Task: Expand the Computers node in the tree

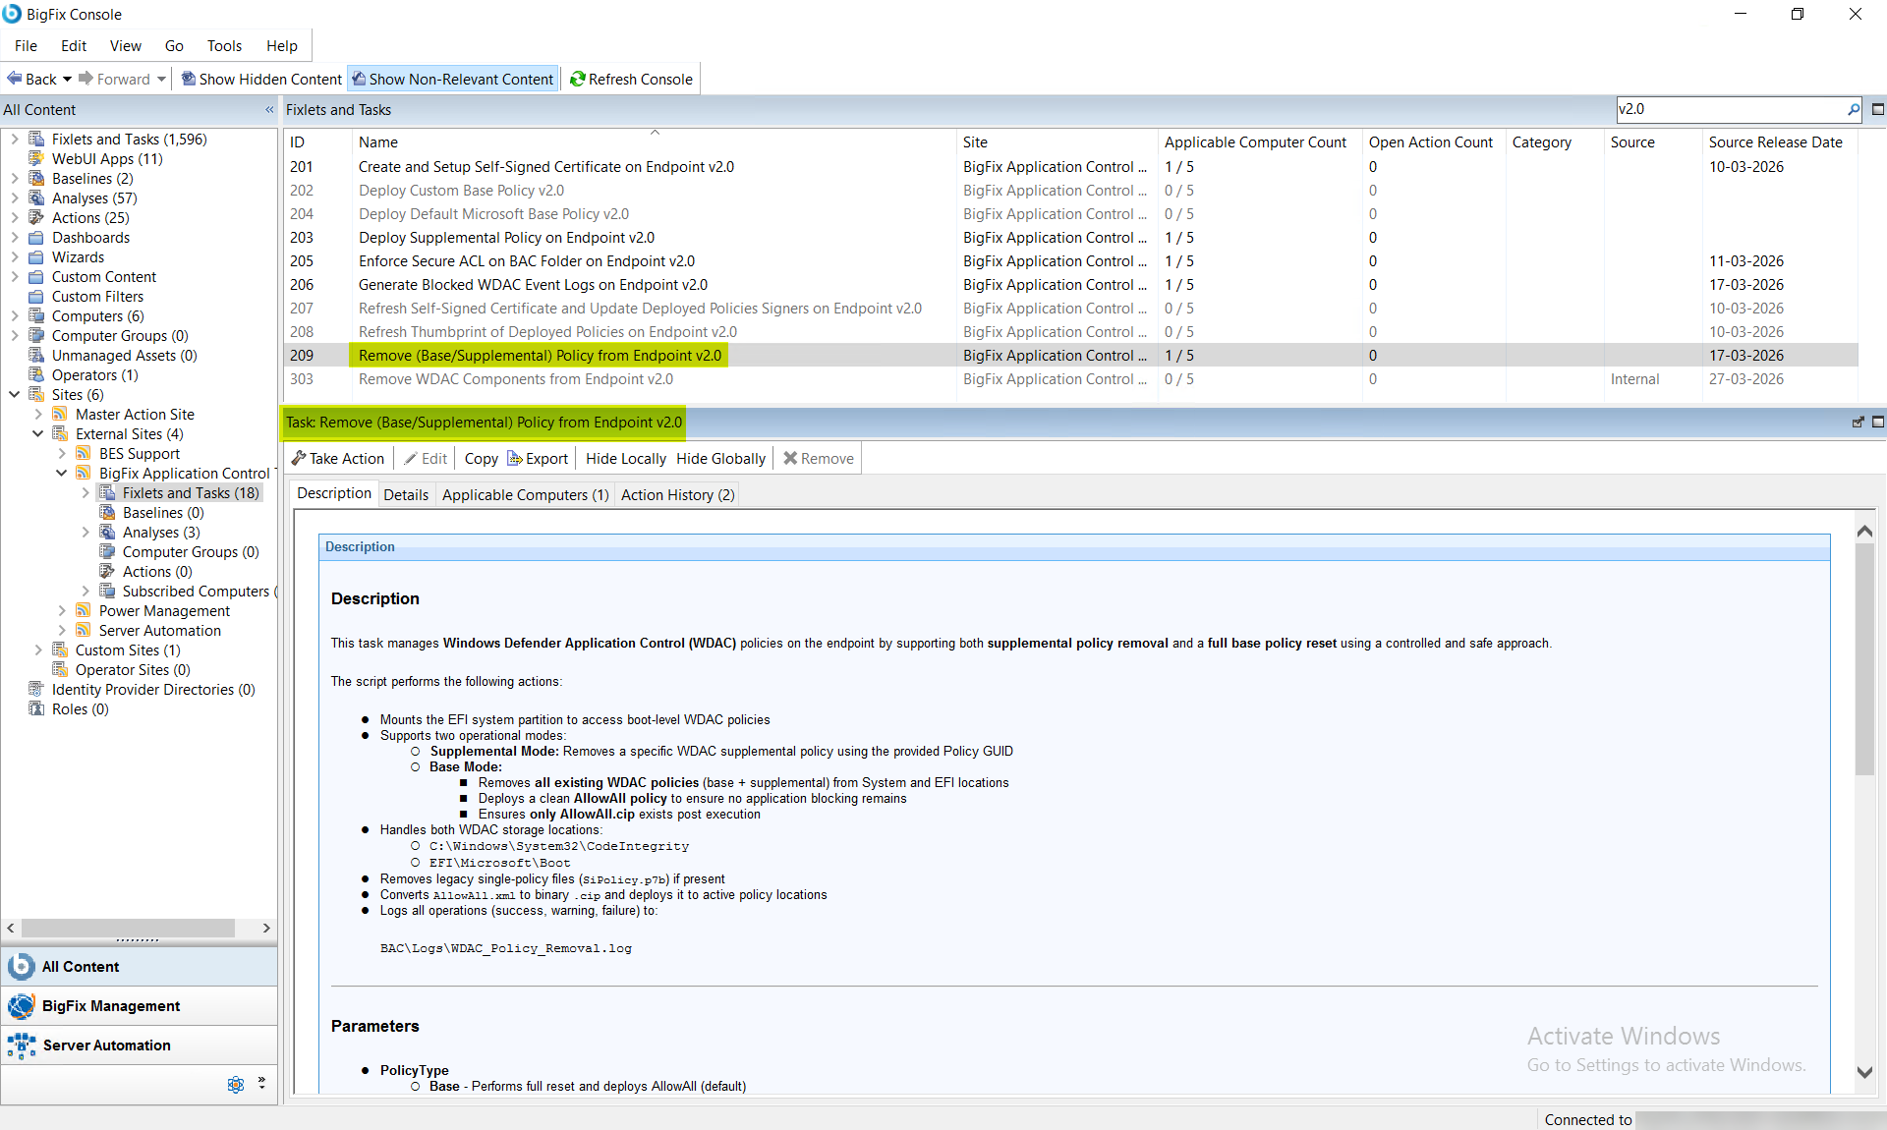Action: 15,315
